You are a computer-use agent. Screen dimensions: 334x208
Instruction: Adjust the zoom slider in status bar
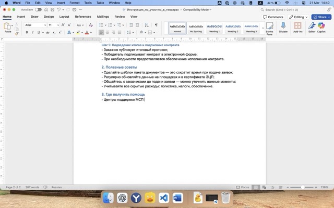point(303,187)
